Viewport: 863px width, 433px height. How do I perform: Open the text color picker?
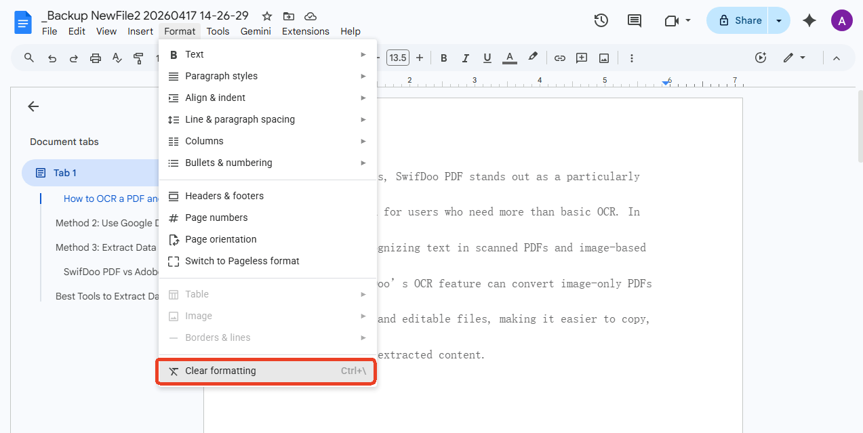point(509,58)
